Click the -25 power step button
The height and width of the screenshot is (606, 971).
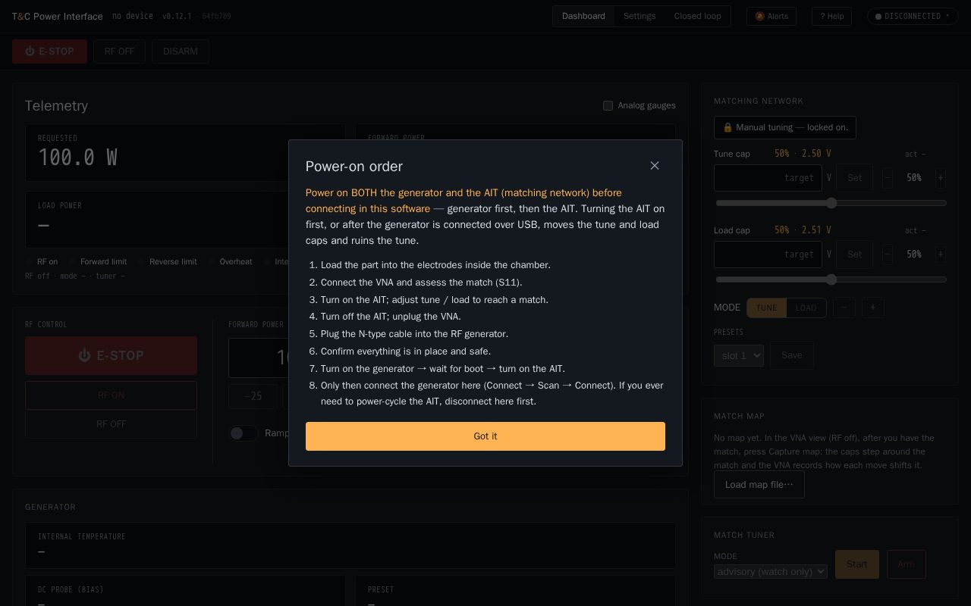pos(253,396)
